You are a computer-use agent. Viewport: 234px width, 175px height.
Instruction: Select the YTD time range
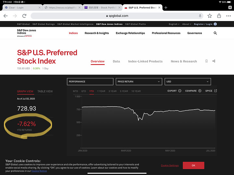click(91, 91)
